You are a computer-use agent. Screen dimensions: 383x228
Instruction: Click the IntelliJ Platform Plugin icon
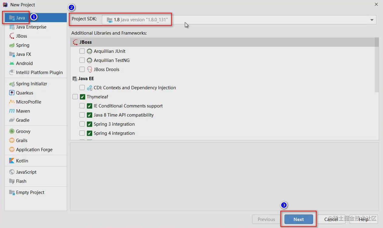(x=12, y=73)
